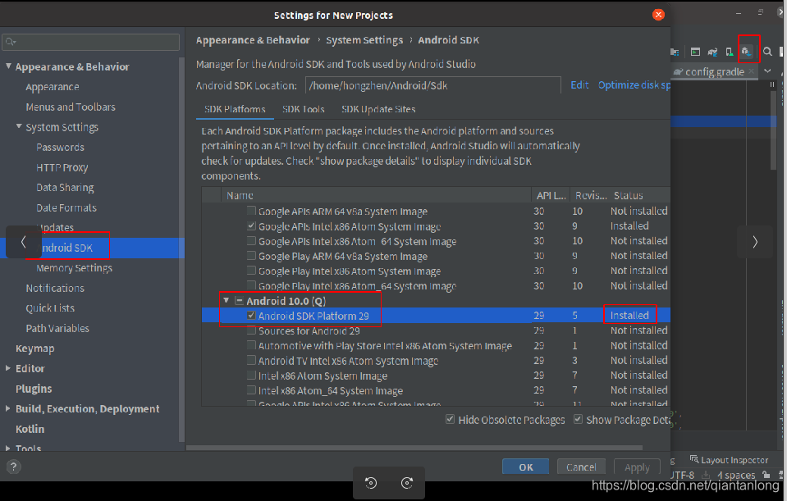Collapse Appearance & Behavior section
Viewport: 787px width, 501px height.
(8, 66)
